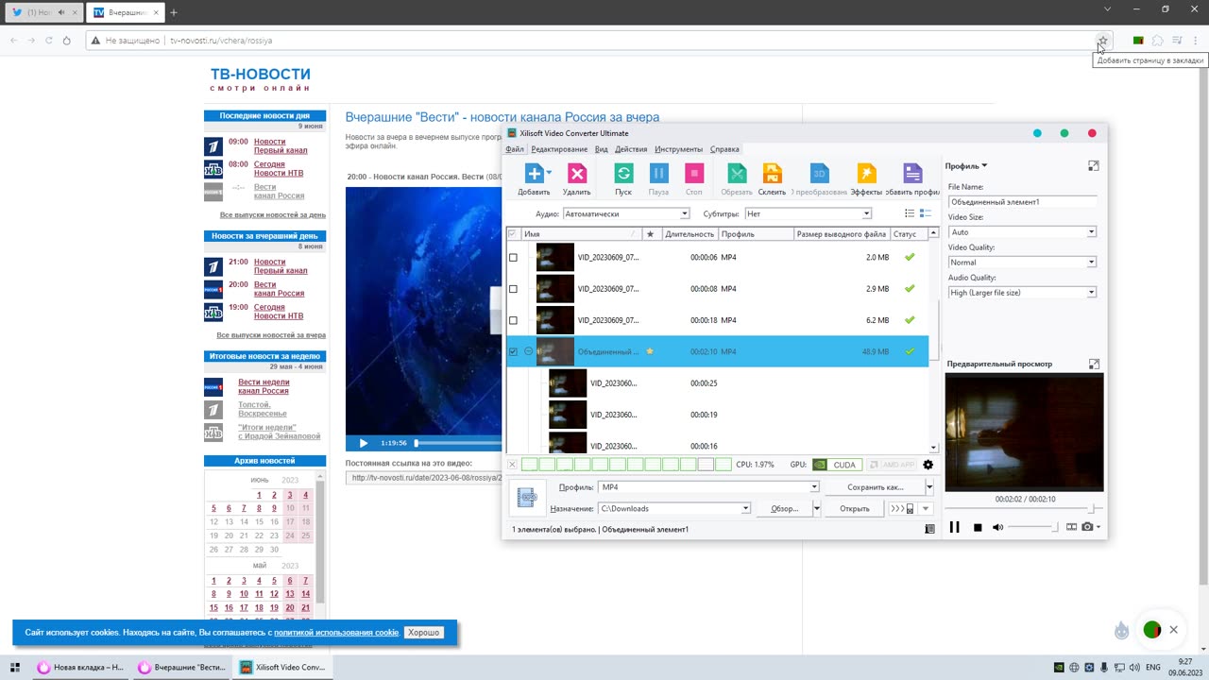Viewport: 1209px width, 680px height.
Task: Check the box for the 2.0 MB video row
Action: 513,258
